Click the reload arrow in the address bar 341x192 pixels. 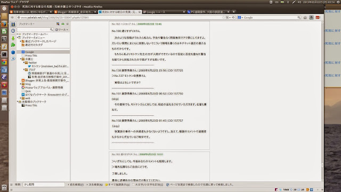[x=233, y=18]
